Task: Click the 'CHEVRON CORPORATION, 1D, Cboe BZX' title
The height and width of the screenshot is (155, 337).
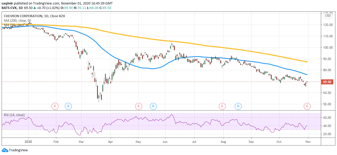Action: 34,16
